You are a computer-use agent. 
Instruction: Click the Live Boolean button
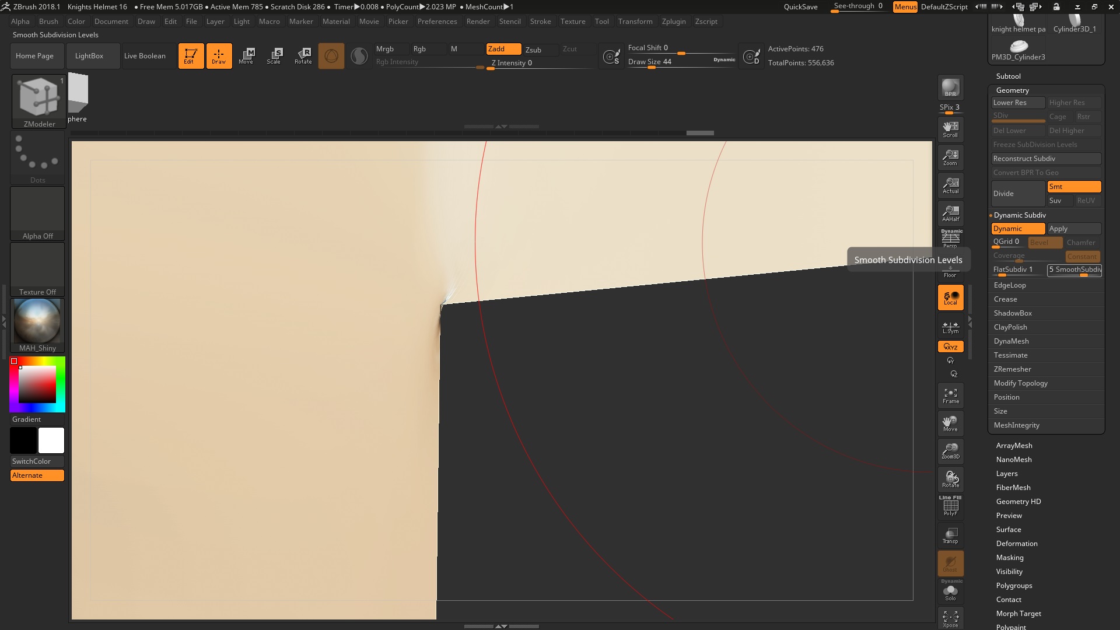coord(149,56)
